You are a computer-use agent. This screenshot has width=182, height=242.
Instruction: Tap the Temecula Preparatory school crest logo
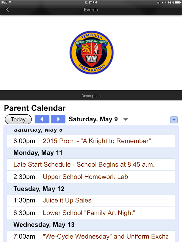[91, 52]
